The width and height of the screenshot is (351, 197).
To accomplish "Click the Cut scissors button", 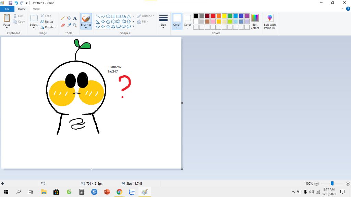I will pos(18,16).
